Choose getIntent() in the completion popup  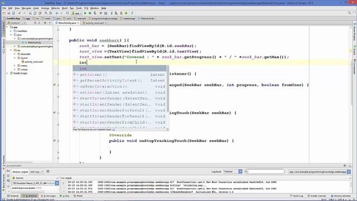(120, 74)
